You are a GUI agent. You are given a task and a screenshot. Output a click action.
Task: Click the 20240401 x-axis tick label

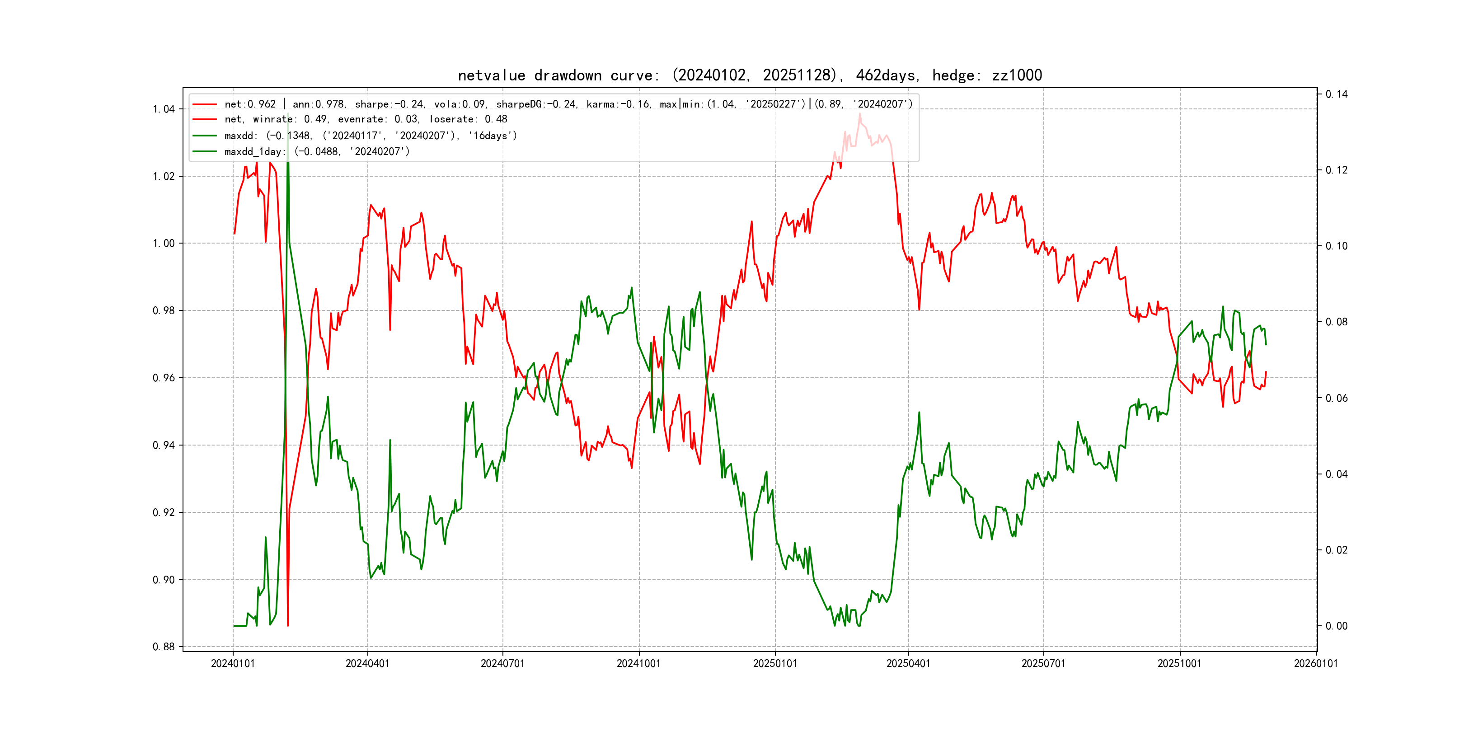[x=368, y=663]
